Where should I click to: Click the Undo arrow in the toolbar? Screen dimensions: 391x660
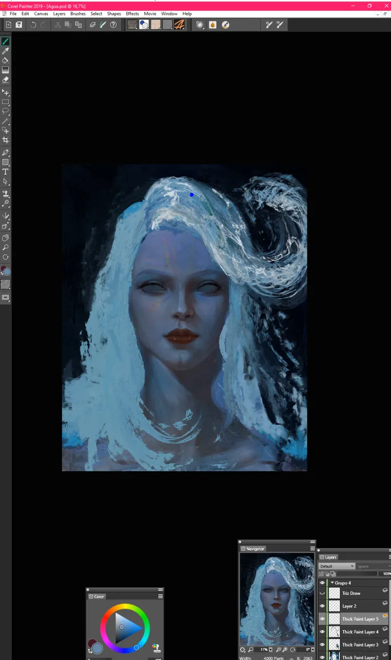(33, 25)
